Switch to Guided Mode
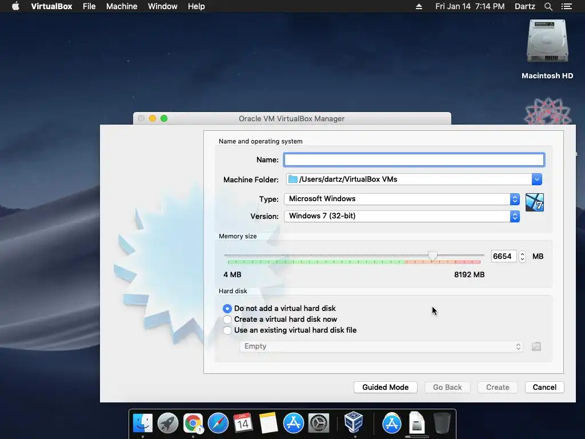Viewport: 585px width, 439px height. [386, 388]
